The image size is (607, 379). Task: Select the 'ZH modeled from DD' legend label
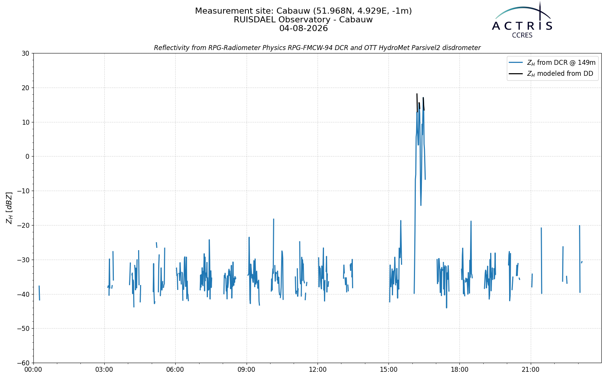click(560, 74)
